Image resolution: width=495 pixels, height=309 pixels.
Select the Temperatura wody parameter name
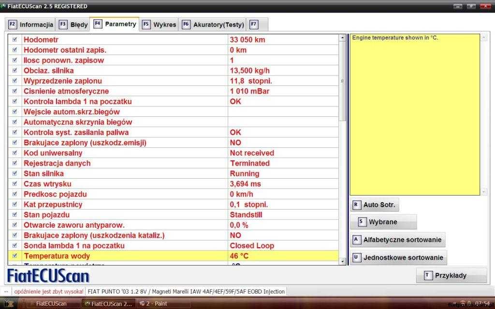click(x=57, y=256)
